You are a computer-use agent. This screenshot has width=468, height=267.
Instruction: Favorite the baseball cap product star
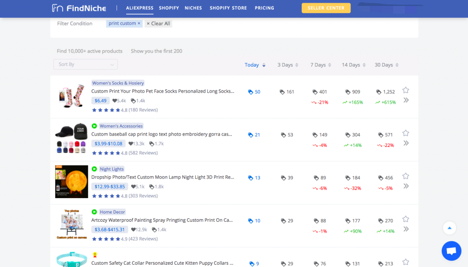point(406,133)
